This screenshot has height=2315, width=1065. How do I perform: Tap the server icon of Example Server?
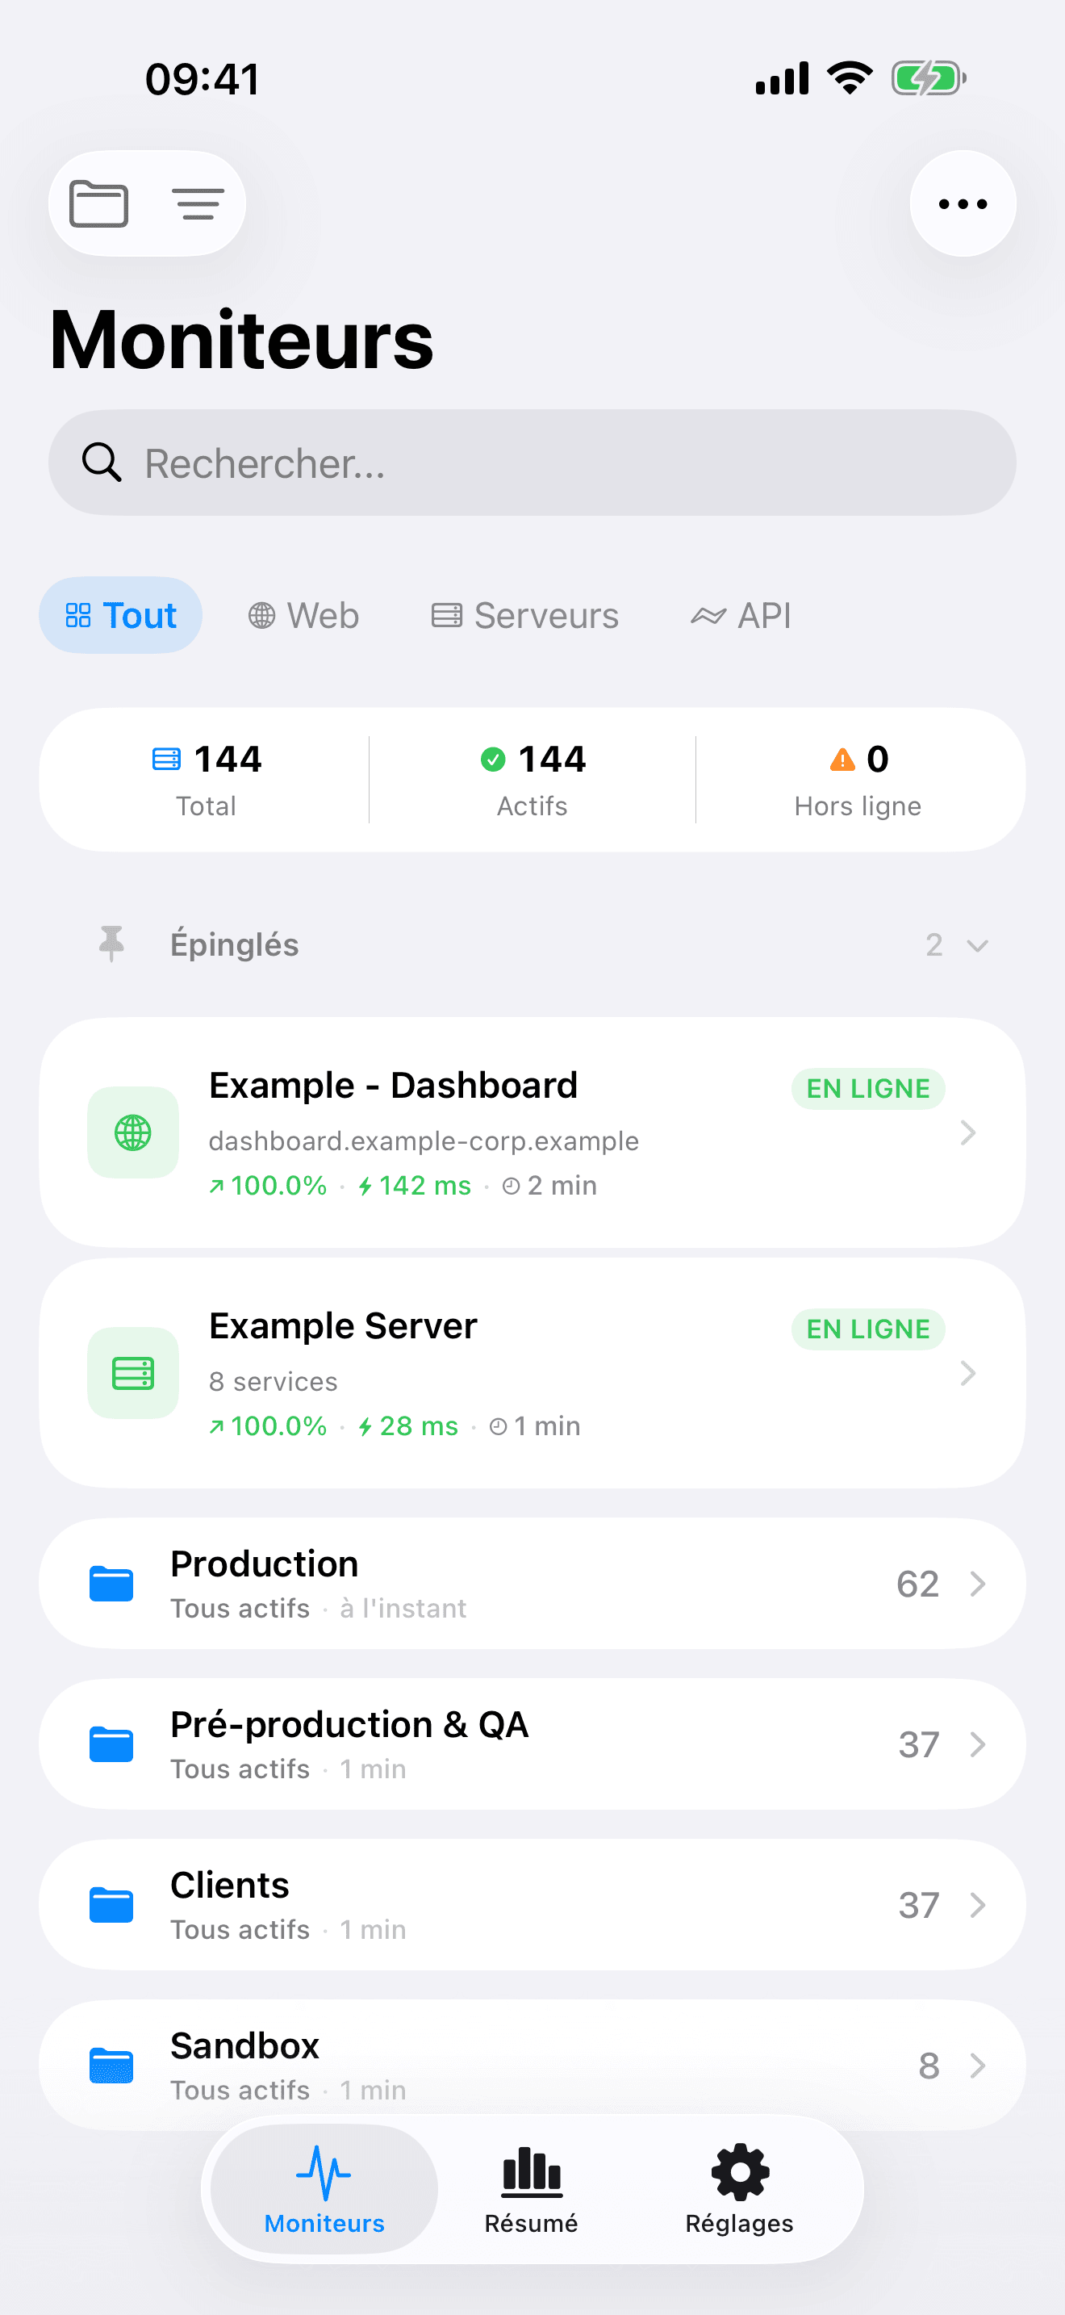click(133, 1372)
